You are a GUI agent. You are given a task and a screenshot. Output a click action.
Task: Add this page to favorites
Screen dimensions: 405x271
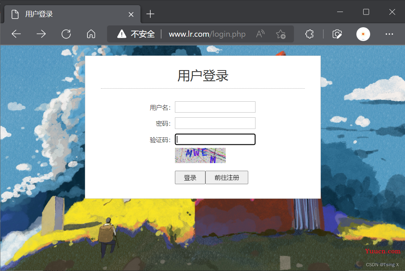(281, 34)
